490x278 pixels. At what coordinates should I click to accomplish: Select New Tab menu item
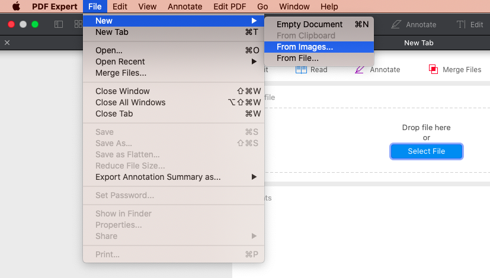click(174, 32)
